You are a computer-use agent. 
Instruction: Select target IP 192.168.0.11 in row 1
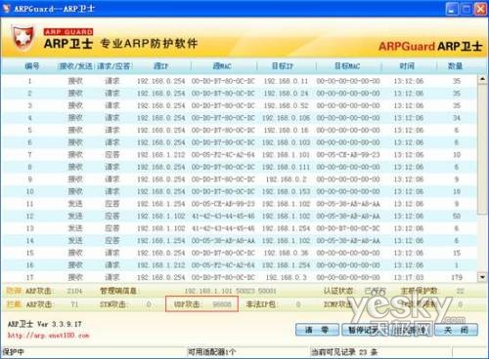tap(286, 81)
